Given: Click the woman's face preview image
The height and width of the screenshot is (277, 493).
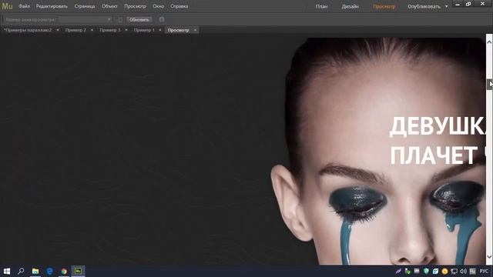Looking at the screenshot, I should coord(379,152).
